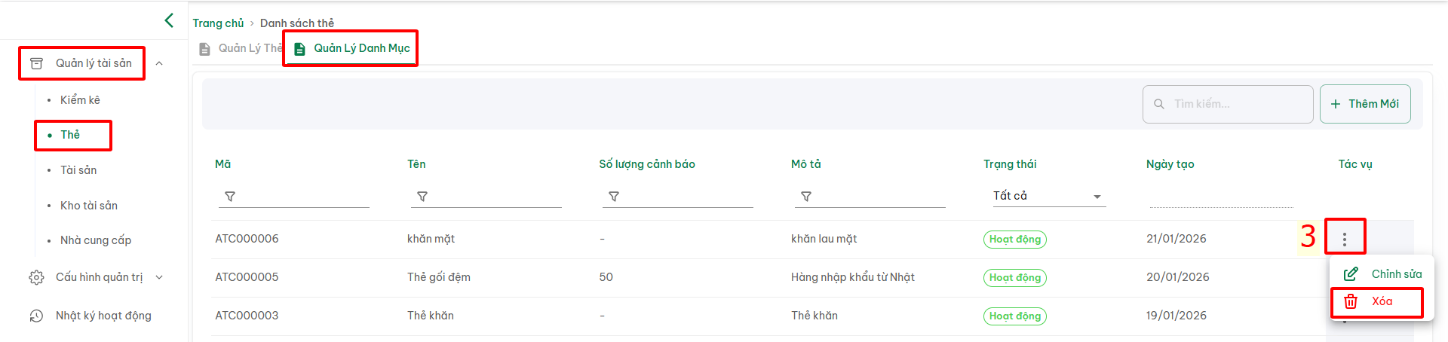Collapse the sidebar with the back chevron
The width and height of the screenshot is (1448, 342).
pos(169,20)
